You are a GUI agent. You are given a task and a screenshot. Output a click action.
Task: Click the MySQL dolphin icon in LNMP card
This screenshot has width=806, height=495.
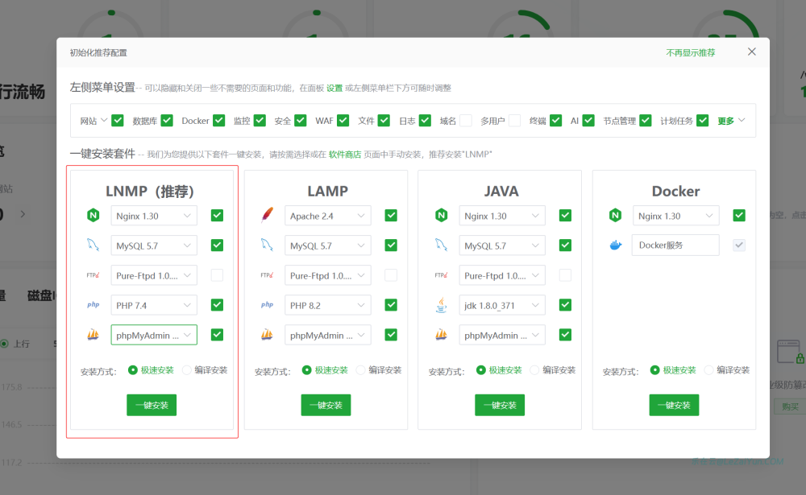[x=93, y=245]
